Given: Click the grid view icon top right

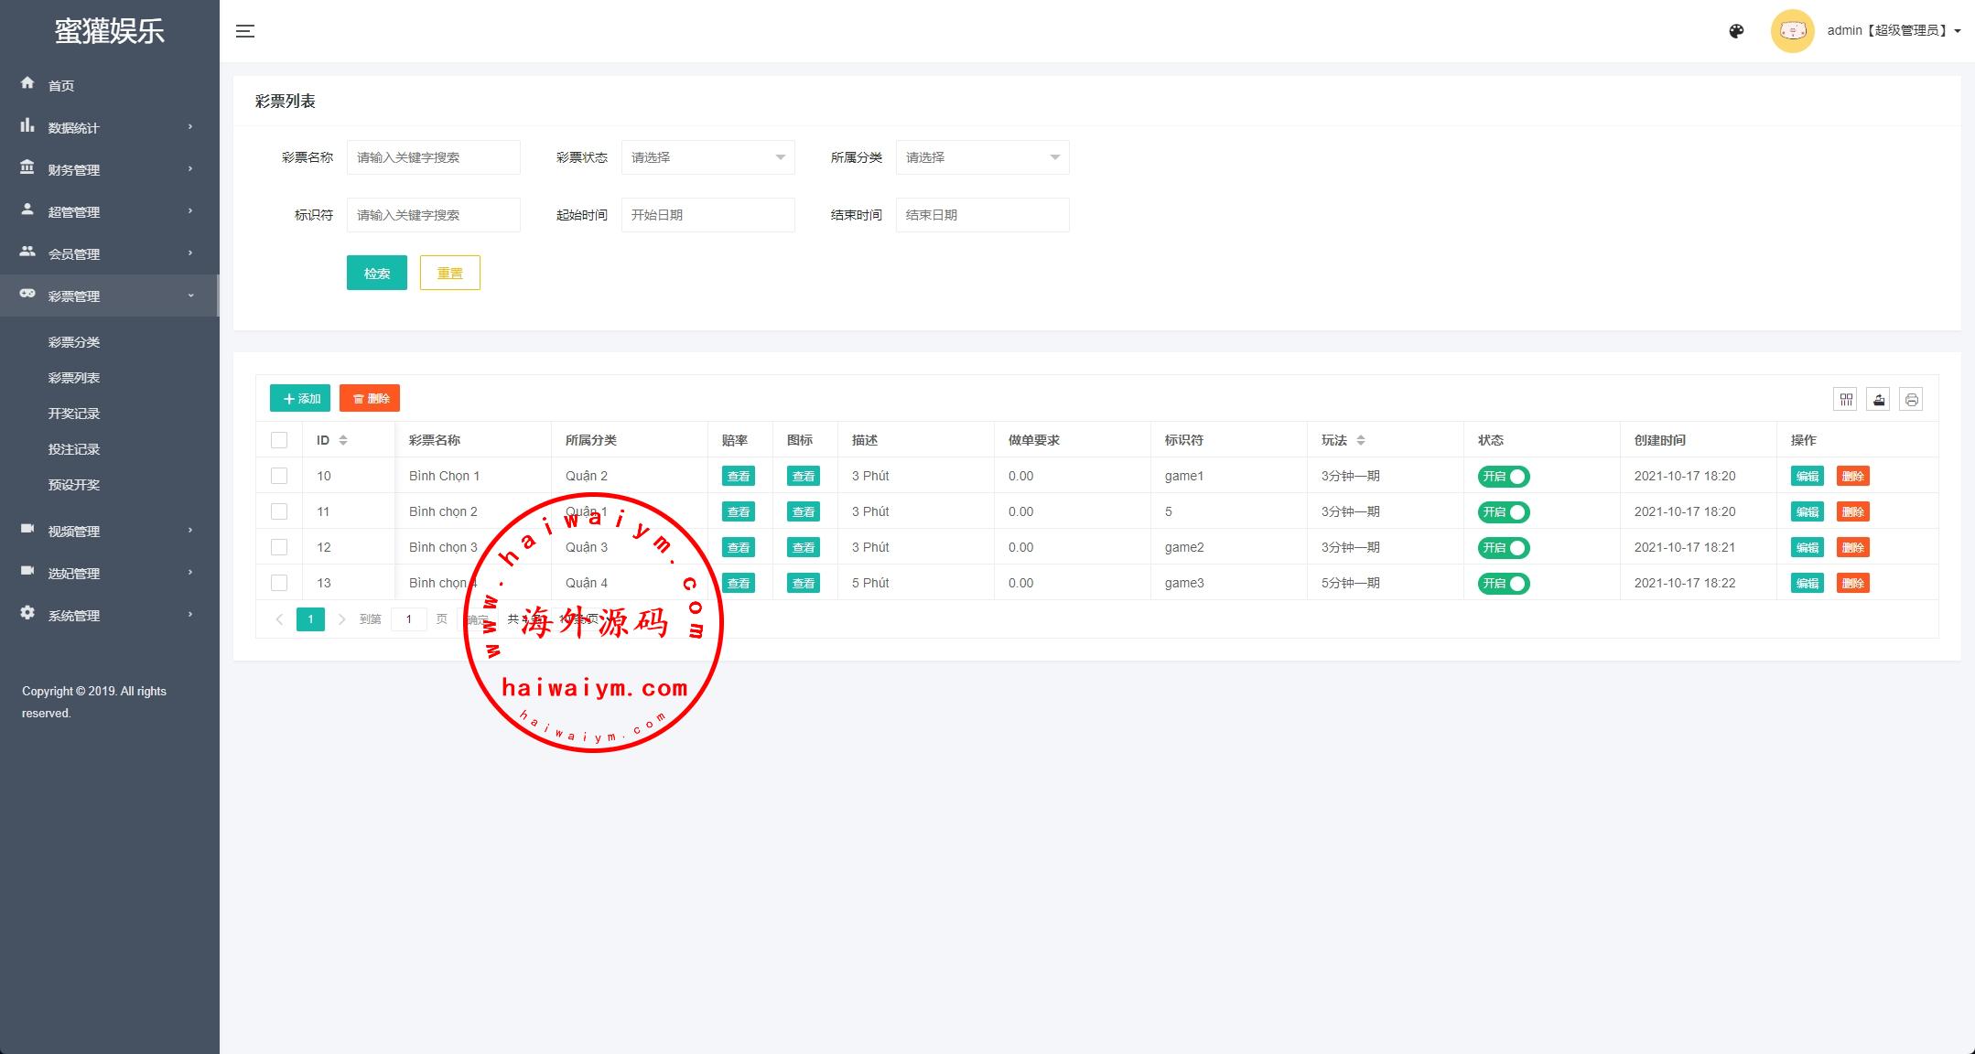Looking at the screenshot, I should click(x=1847, y=398).
